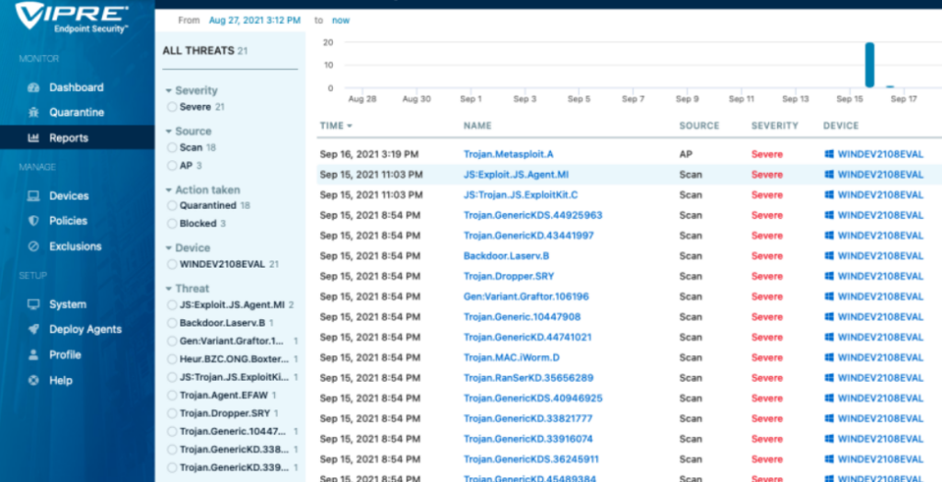Filter by threat Backdoor.Laserv.B radio
Viewport: 942px width, 482px height.
click(172, 324)
